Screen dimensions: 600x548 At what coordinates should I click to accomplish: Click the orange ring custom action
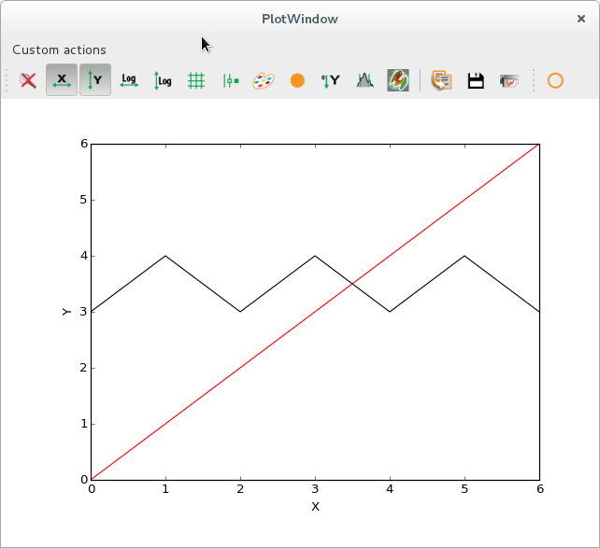coord(555,80)
